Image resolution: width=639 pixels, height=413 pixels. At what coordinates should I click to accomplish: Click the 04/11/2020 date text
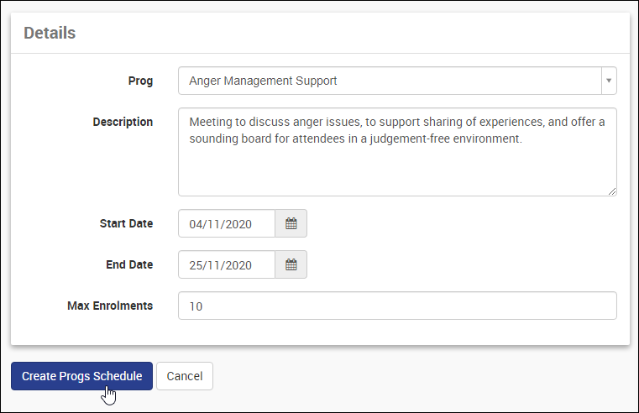click(x=221, y=224)
